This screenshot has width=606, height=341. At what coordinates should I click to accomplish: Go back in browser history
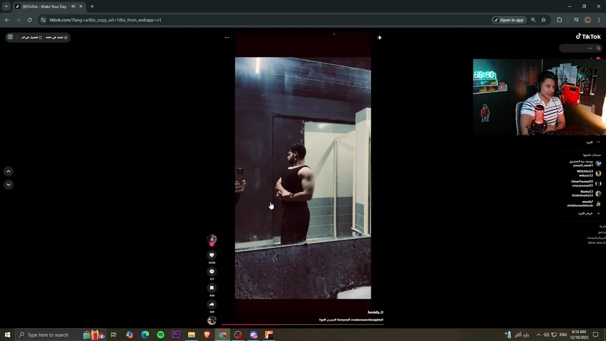(7, 20)
